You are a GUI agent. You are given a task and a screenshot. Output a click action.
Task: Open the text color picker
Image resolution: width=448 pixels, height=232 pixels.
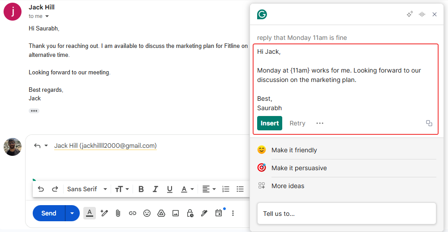coord(187,189)
